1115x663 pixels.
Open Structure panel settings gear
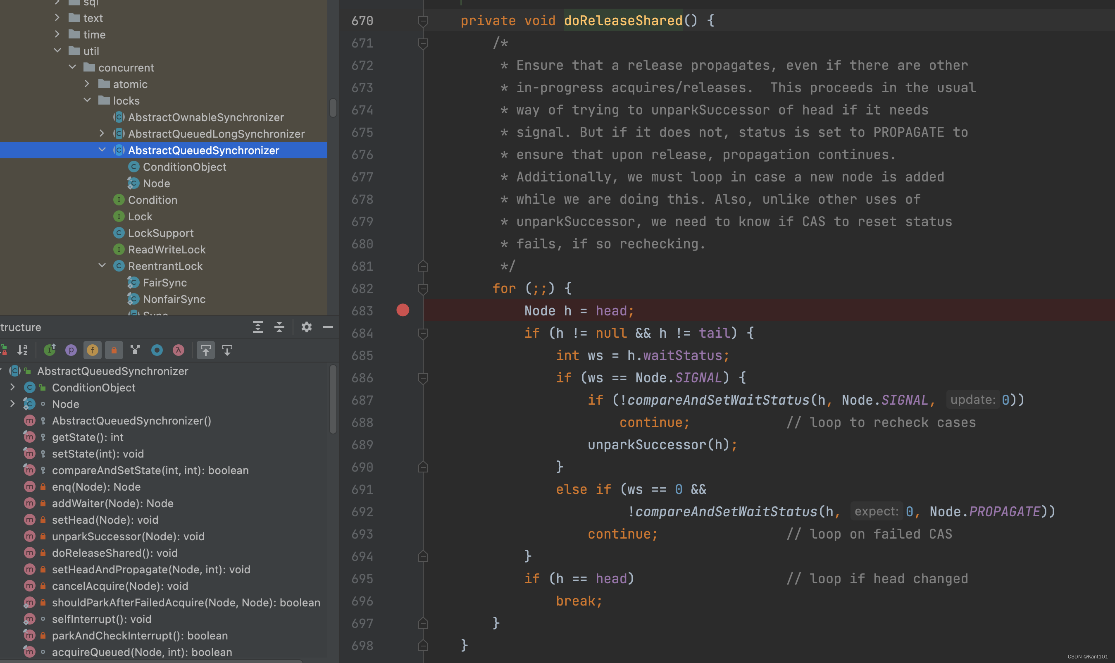point(307,327)
